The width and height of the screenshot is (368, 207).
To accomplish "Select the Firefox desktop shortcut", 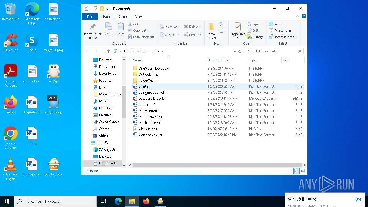I will (11, 105).
